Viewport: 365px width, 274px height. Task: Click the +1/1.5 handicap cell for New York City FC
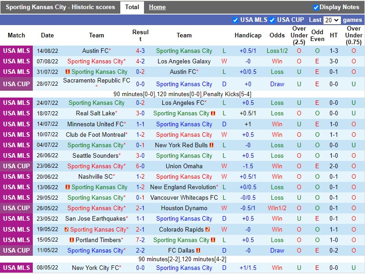(x=248, y=268)
